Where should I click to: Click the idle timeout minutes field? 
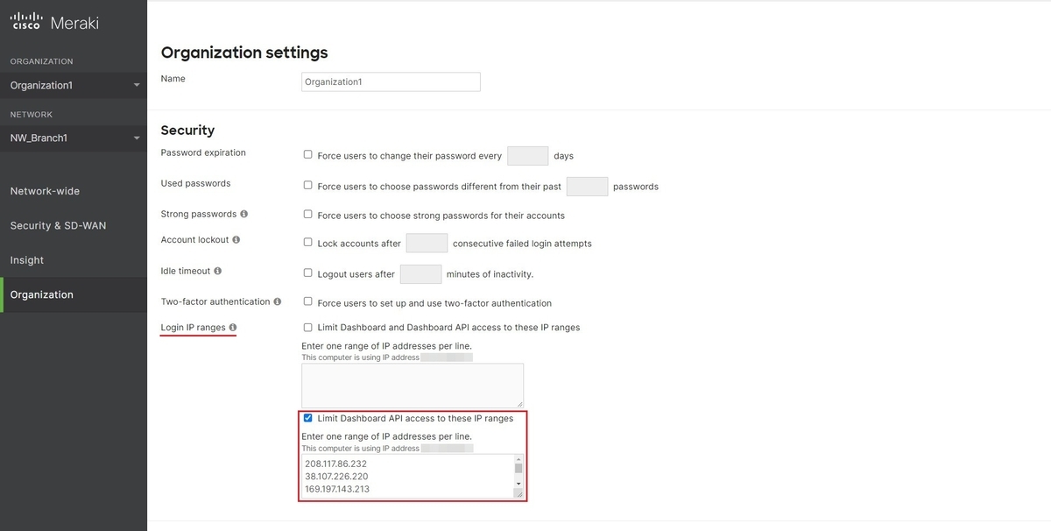click(420, 273)
